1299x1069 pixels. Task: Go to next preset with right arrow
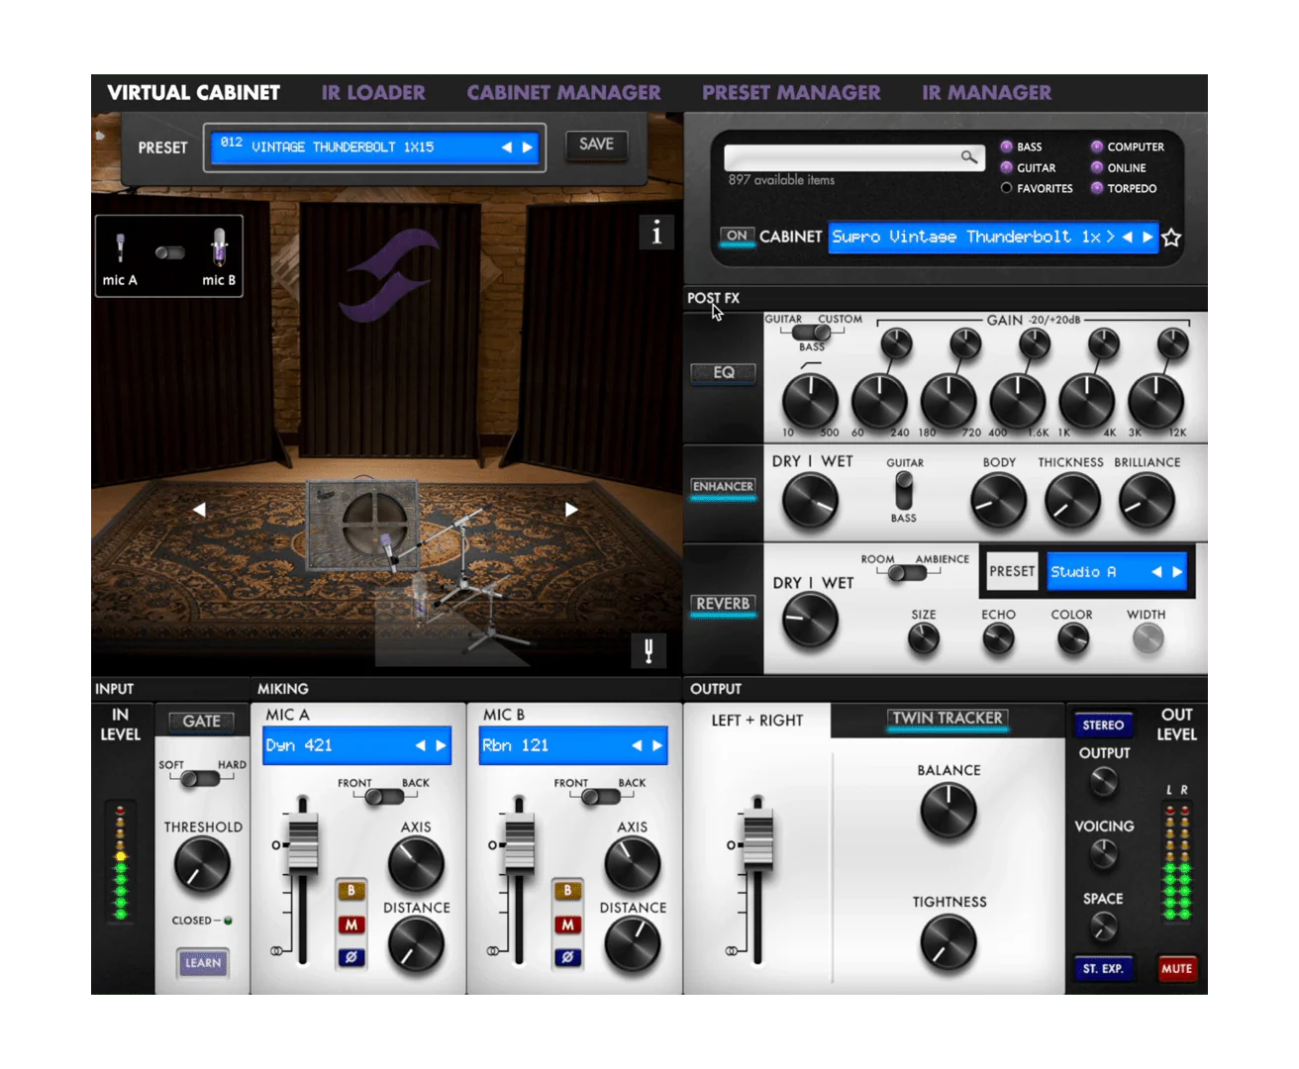528,147
